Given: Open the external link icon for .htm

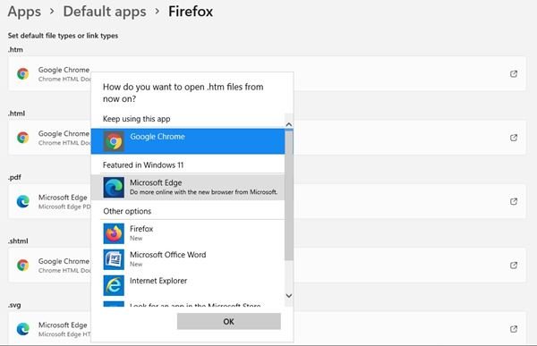Looking at the screenshot, I should tap(514, 73).
